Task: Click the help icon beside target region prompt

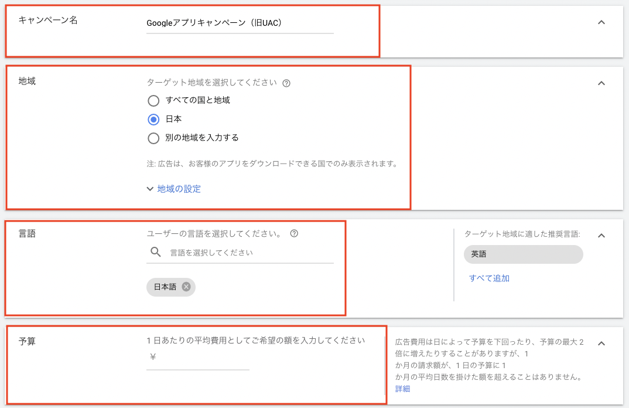Action: (286, 83)
